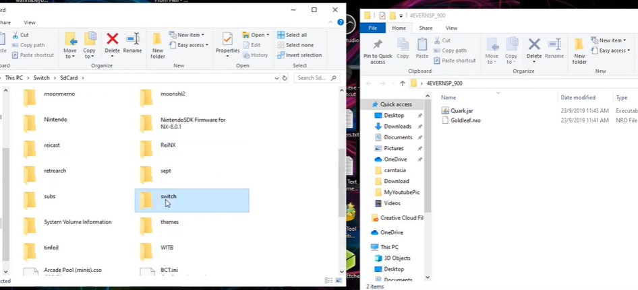Sort by the Date modified column header
Viewport: 638px width, 290px height.
[x=578, y=98]
